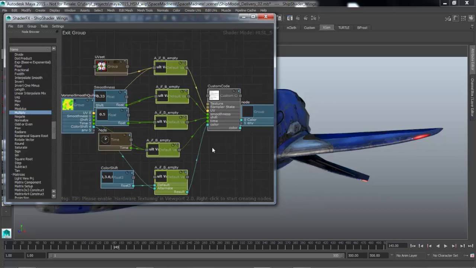Switch to the Custom shelf tab
The height and width of the screenshot is (268, 476).
pyautogui.click(x=309, y=28)
